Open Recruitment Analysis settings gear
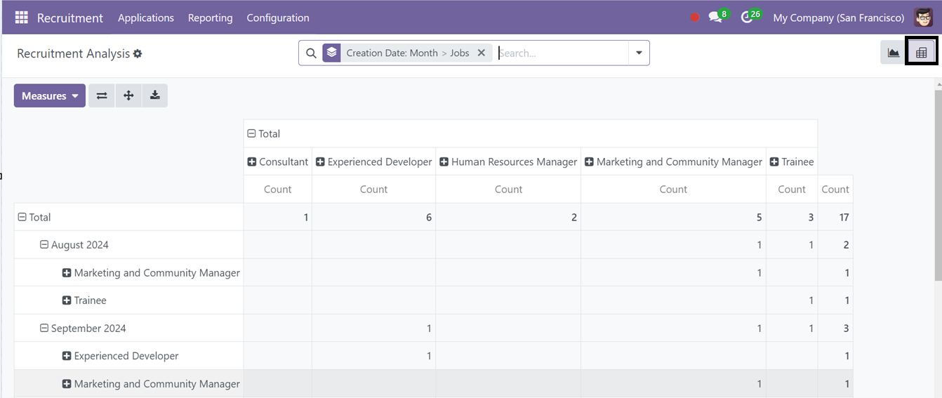The height and width of the screenshot is (398, 942). point(138,53)
